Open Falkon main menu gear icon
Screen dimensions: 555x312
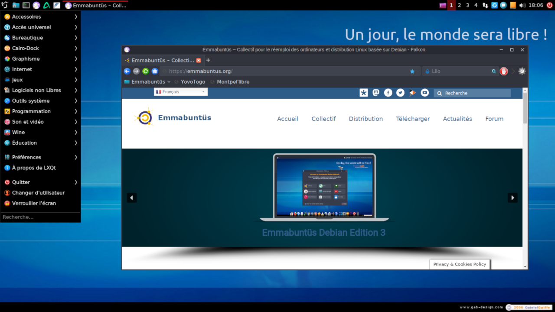tap(522, 71)
